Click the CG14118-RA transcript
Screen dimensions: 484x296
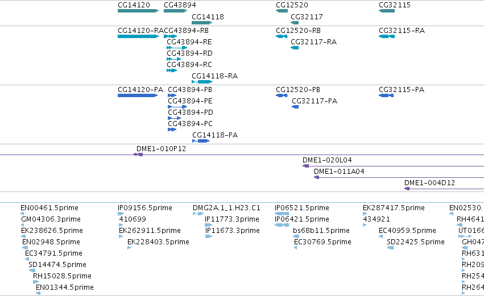pos(202,82)
